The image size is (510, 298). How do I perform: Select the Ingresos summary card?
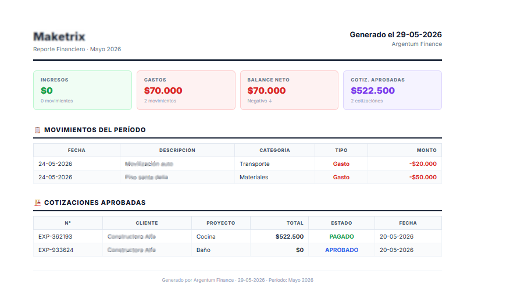point(83,90)
